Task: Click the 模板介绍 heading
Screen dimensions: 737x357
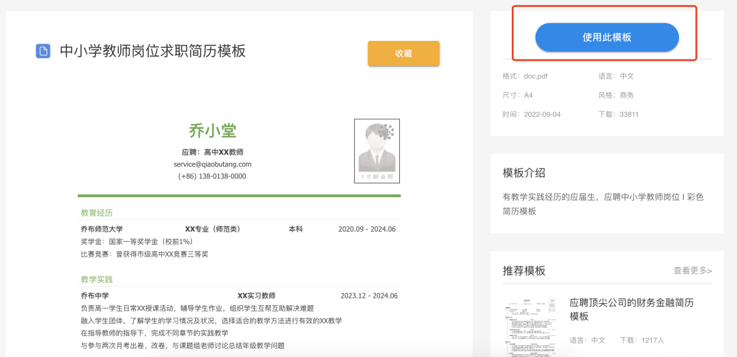Action: click(x=523, y=173)
